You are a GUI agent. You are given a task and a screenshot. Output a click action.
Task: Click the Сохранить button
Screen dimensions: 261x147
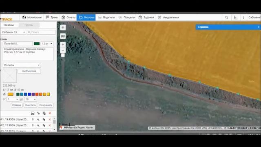[x=46, y=105]
